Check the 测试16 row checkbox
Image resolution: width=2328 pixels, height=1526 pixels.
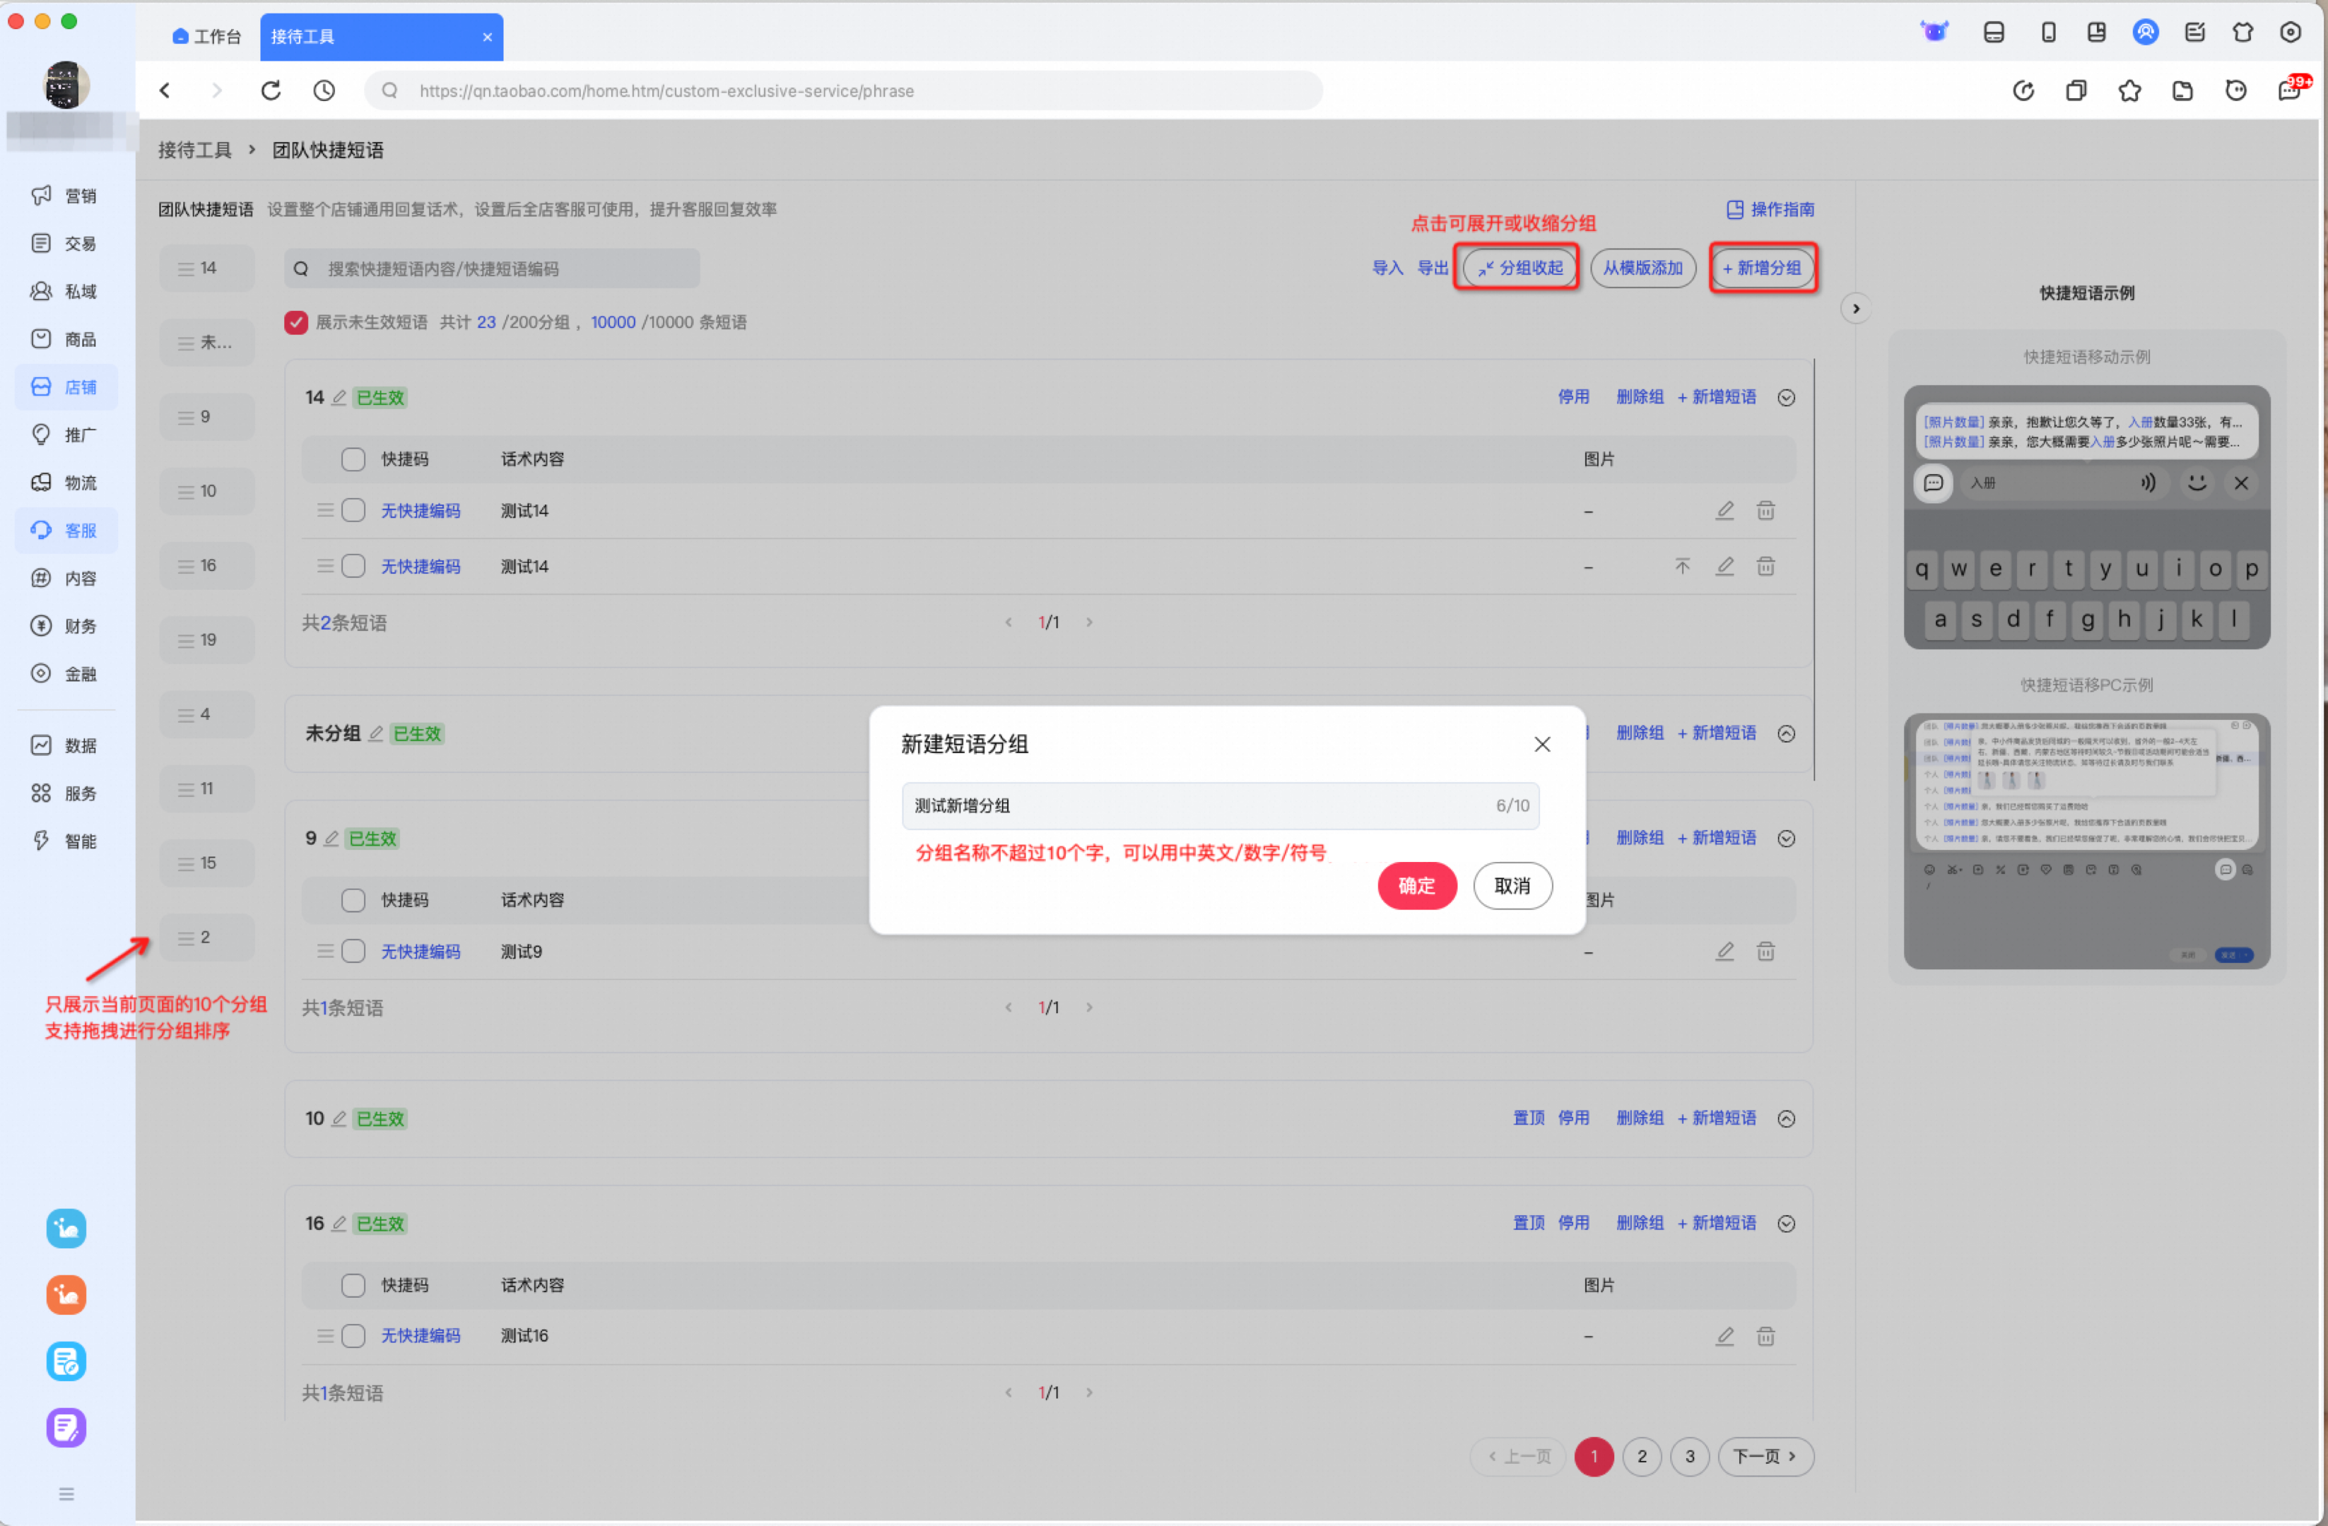pyautogui.click(x=353, y=1337)
